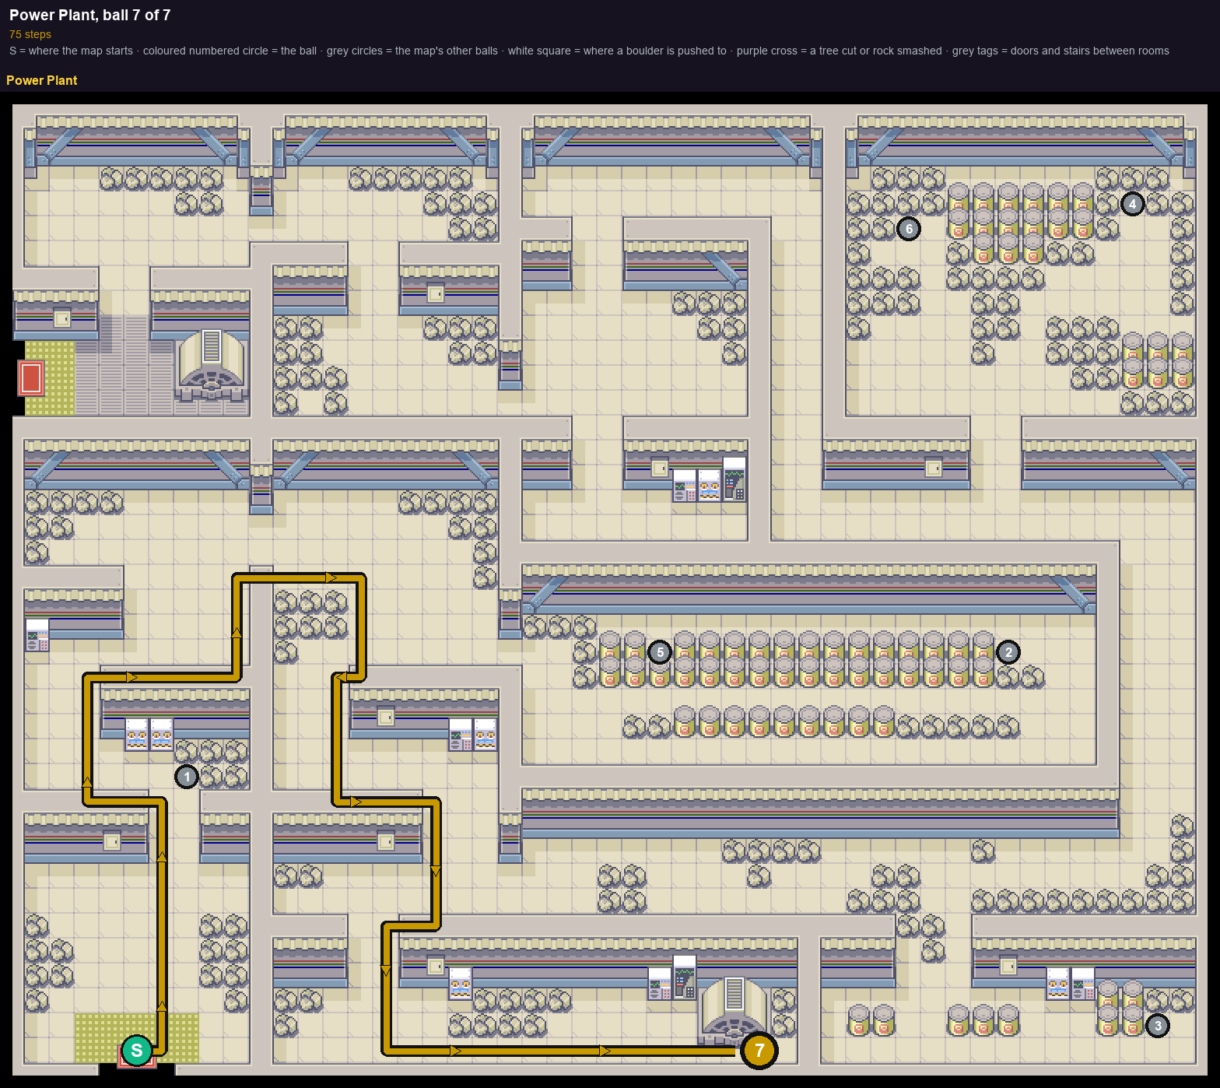This screenshot has height=1088, width=1220.
Task: Click the 'Power Plant' map label
Action: point(42,80)
